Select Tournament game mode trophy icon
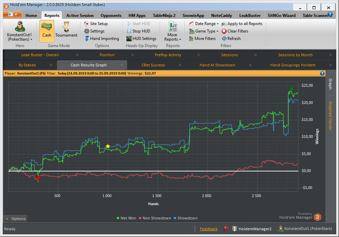This screenshot has width=339, height=237. click(x=66, y=30)
